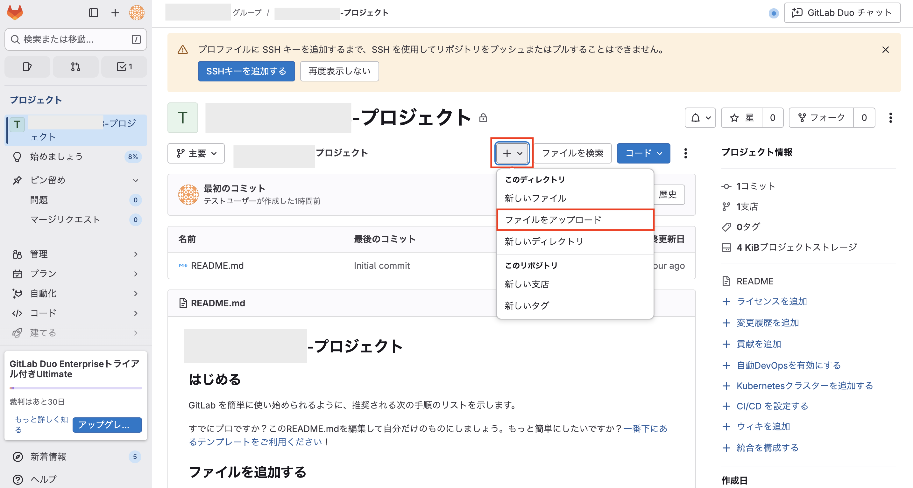
Task: Toggle the sidebar collapse icon
Action: pyautogui.click(x=94, y=13)
